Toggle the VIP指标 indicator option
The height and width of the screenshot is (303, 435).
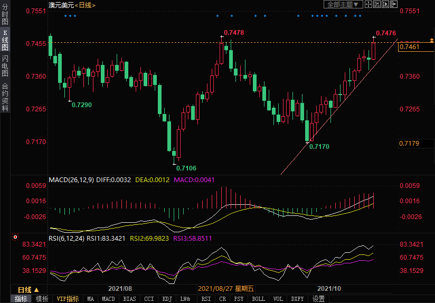[68, 299]
